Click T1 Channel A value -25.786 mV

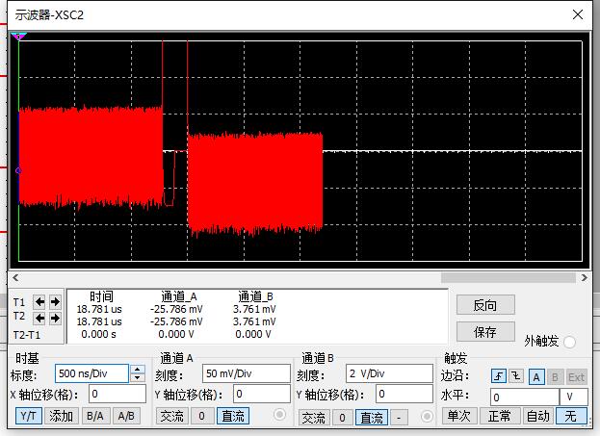[x=176, y=309]
